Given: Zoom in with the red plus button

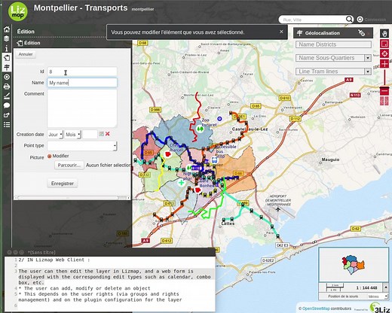Looking at the screenshot, I should 384,64.
